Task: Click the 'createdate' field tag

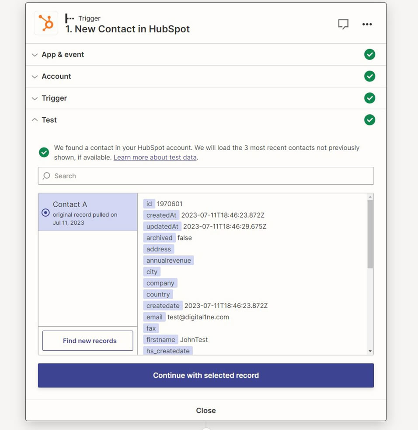Action: pos(163,306)
